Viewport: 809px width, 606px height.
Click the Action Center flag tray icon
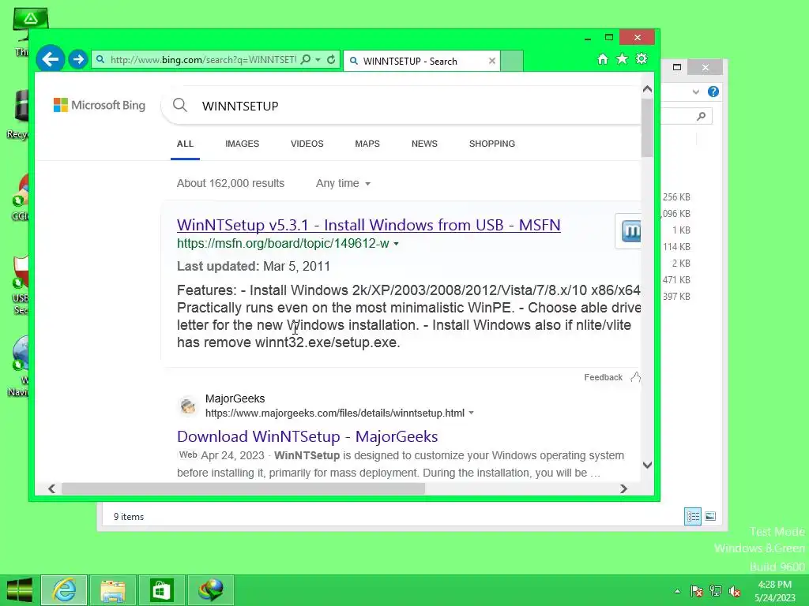[x=697, y=591]
